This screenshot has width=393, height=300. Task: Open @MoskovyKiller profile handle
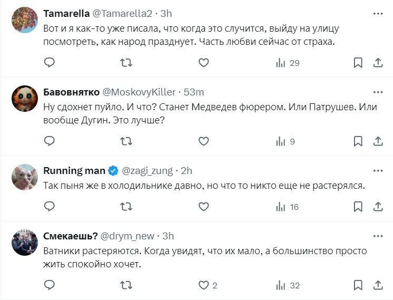tap(139, 92)
